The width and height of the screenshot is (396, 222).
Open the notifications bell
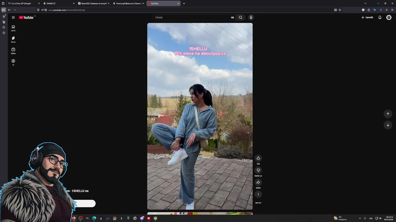380,18
